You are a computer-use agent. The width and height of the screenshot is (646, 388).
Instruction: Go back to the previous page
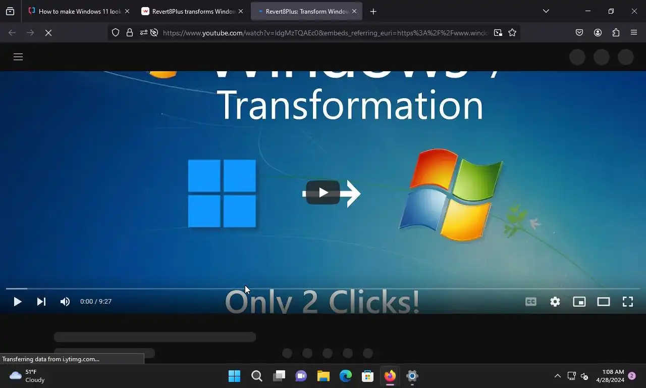pos(12,33)
